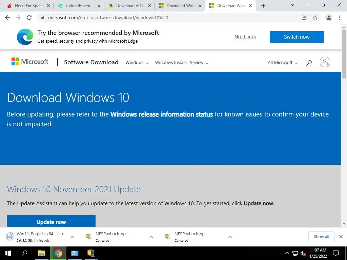Open a new browser tab
The height and width of the screenshot is (260, 347).
point(263,6)
